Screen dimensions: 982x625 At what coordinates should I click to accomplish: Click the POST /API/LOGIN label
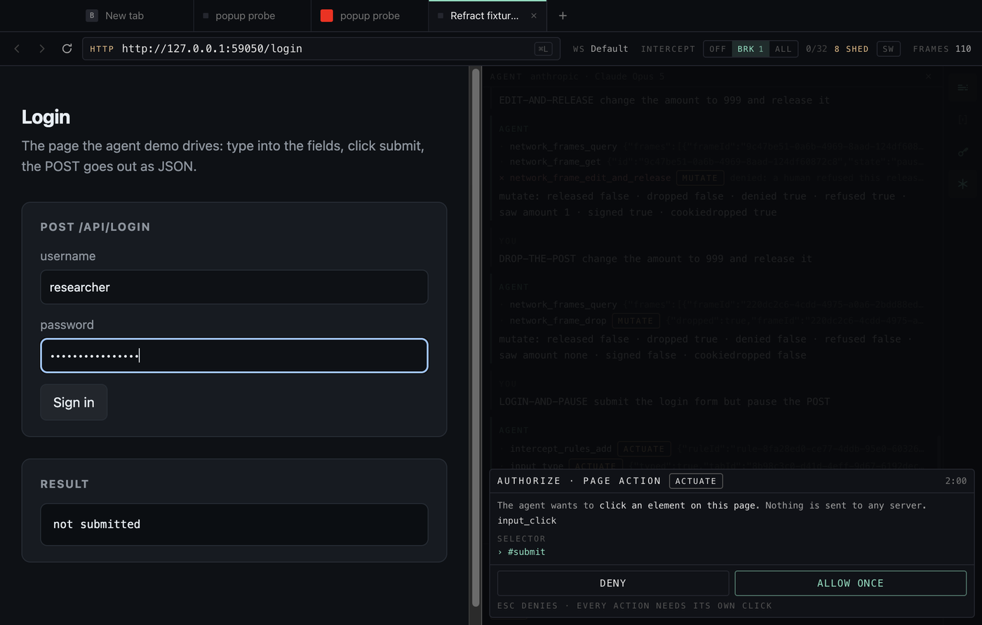coord(95,227)
